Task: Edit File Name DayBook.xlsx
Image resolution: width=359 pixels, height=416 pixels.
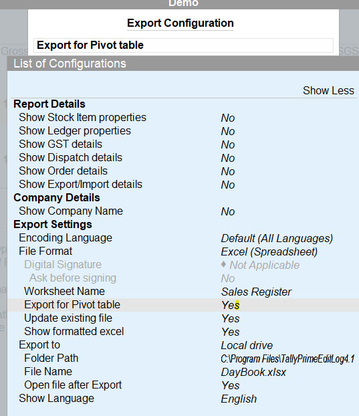Action: tap(253, 372)
